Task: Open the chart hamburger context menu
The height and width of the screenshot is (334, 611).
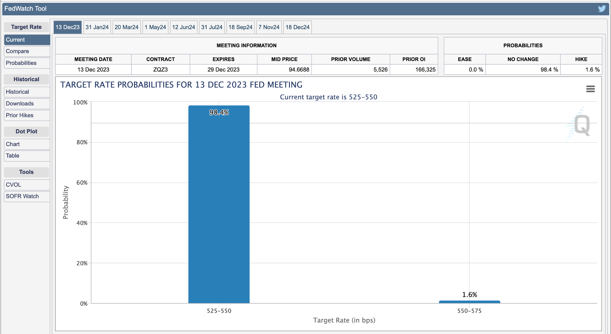Action: 590,89
